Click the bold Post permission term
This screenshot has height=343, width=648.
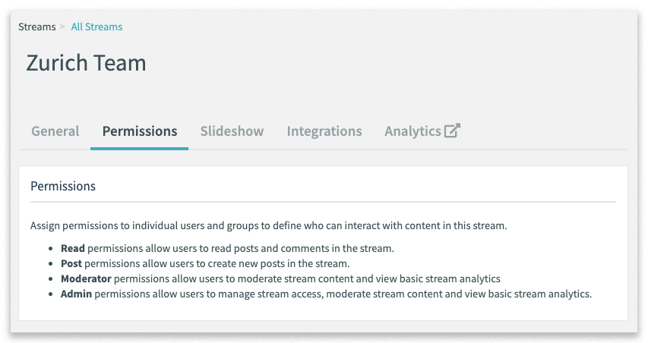[x=71, y=264]
